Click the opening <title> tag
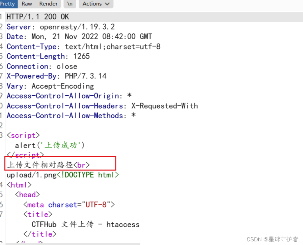Viewport: 303px width, 245px height. (x=38, y=215)
